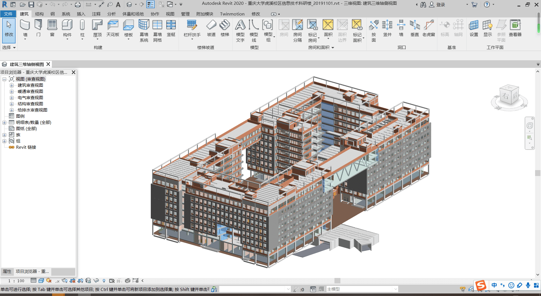
Task: Open the 房间和面积 panel dropdown
Action: 321,48
